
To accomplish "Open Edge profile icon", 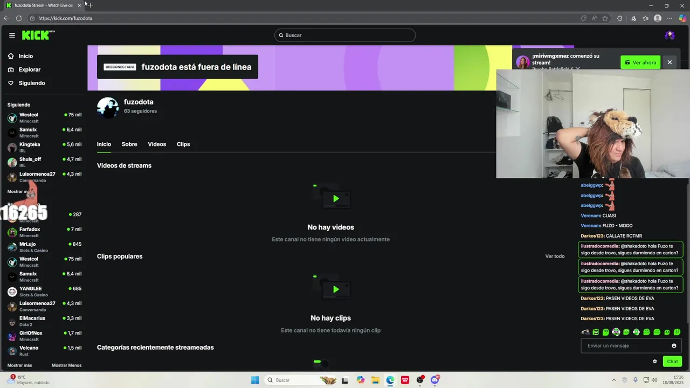I will 658,18.
